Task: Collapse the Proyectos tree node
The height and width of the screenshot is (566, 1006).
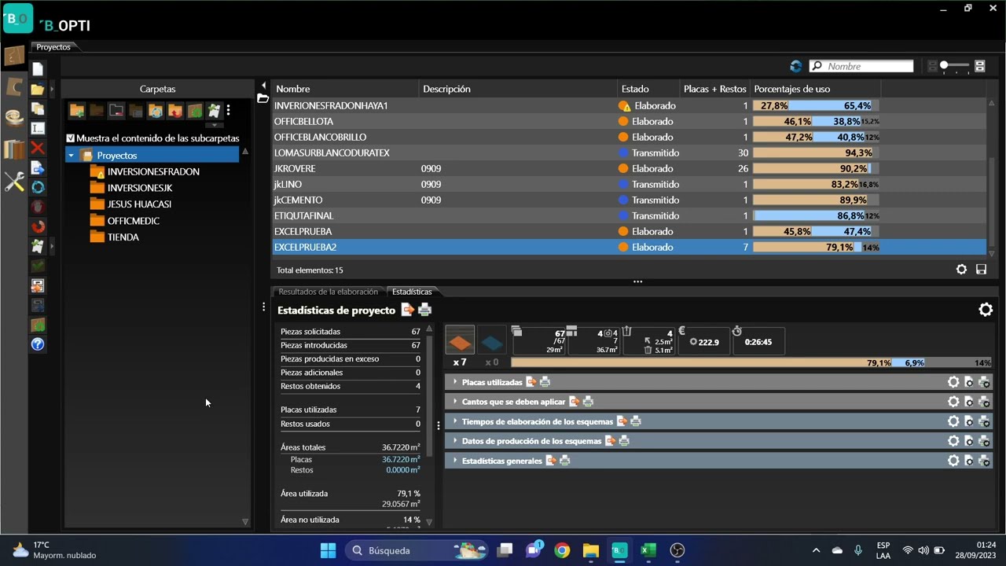Action: click(72, 156)
